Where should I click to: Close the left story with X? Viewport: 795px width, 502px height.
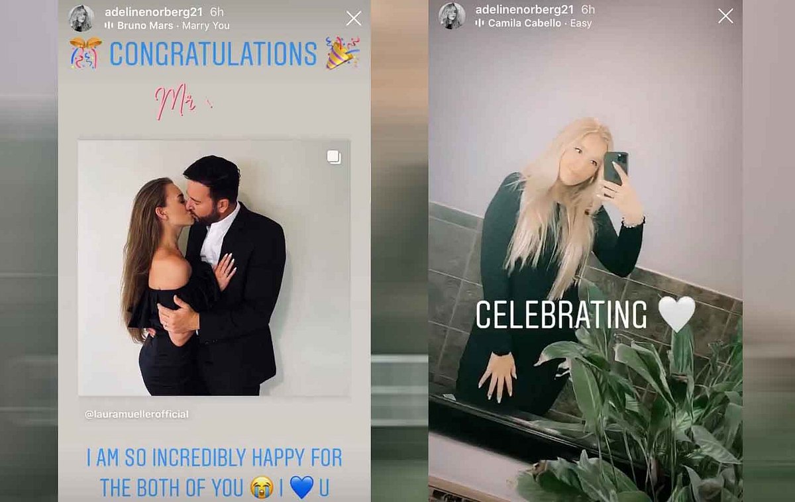354,18
